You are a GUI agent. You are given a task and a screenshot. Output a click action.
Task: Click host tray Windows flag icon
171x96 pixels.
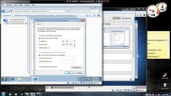[x=147, y=94]
